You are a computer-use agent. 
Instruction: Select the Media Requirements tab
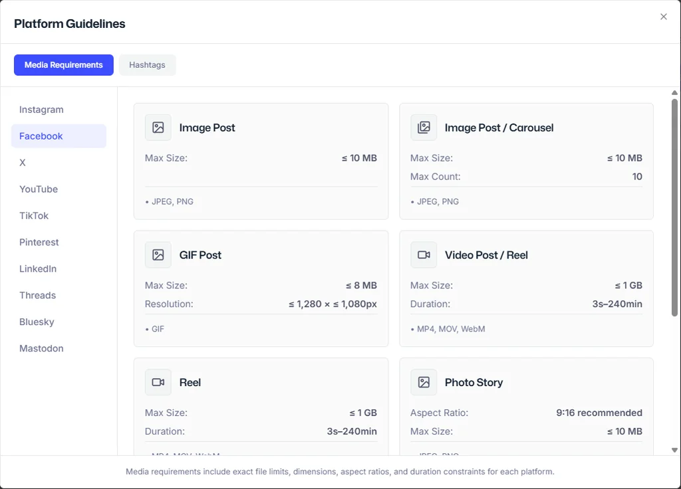coord(63,65)
